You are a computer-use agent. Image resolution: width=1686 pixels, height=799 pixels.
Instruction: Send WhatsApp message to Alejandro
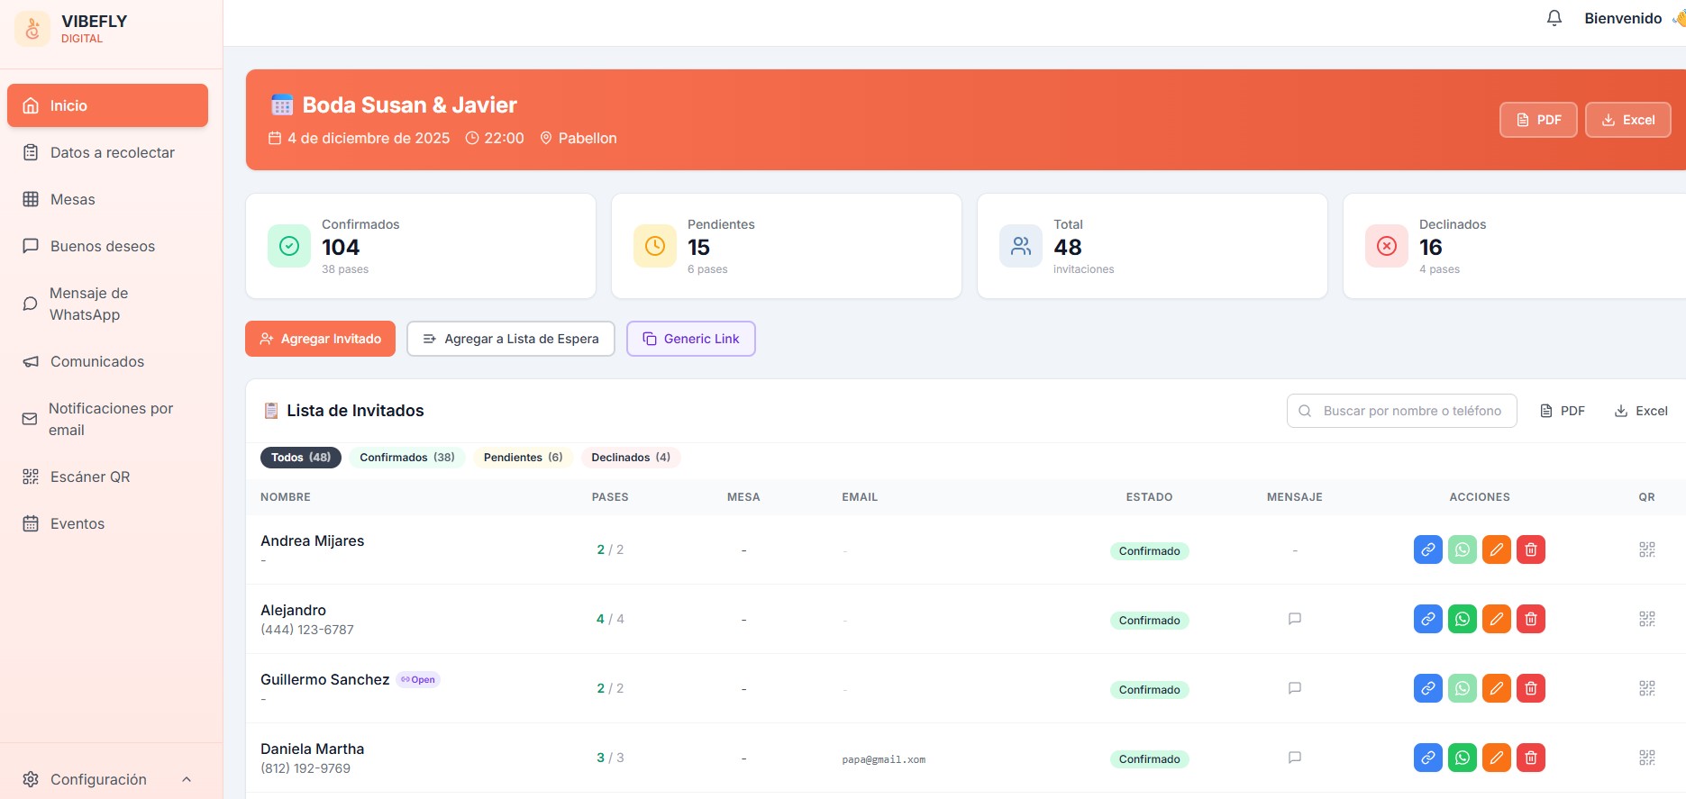(1463, 619)
